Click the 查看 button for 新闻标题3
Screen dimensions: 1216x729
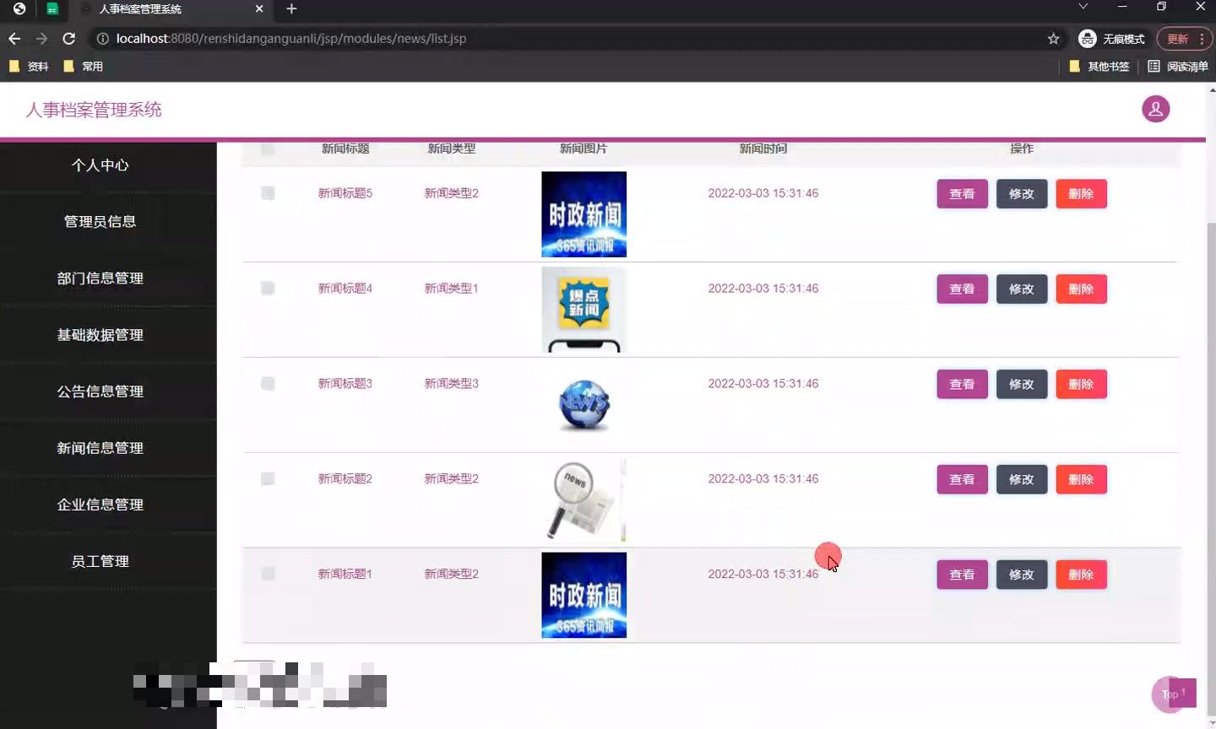(962, 384)
